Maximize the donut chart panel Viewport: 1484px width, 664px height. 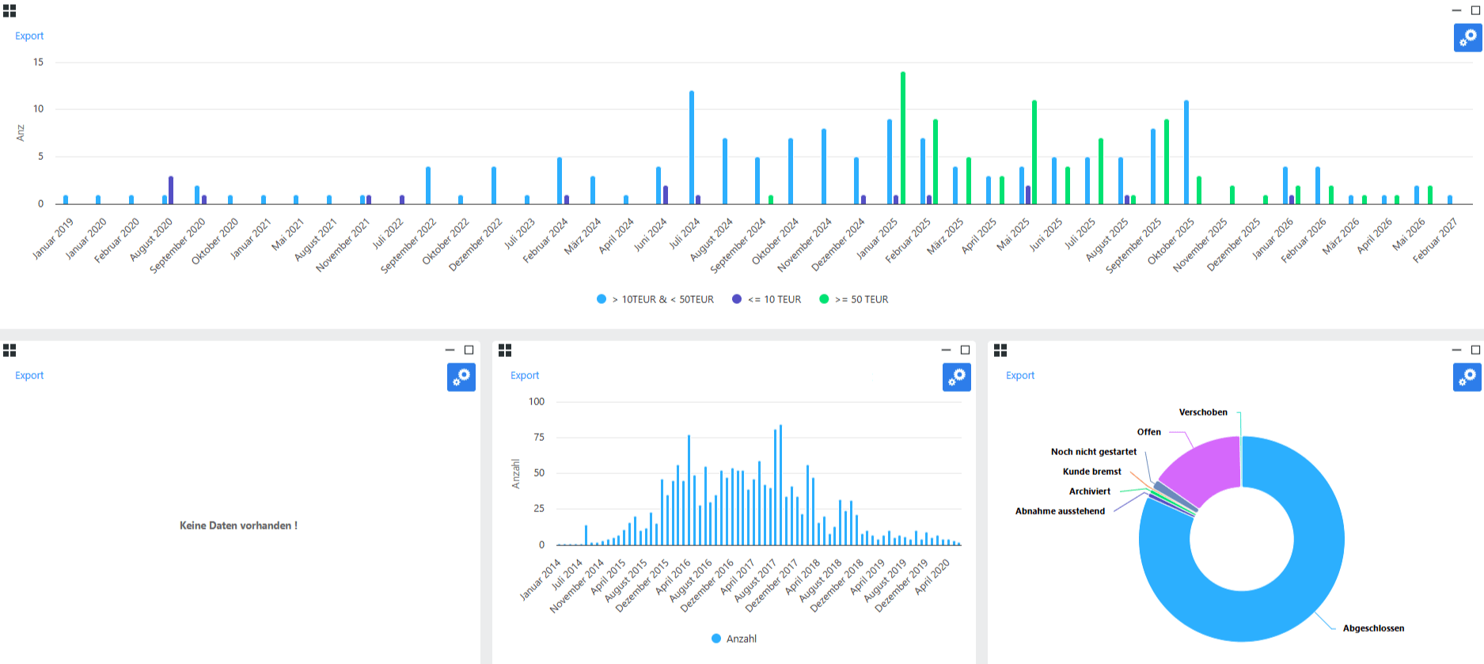[x=1475, y=350]
